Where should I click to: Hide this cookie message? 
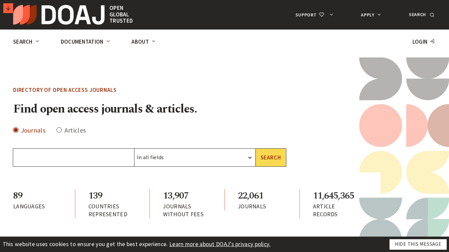tap(418, 244)
